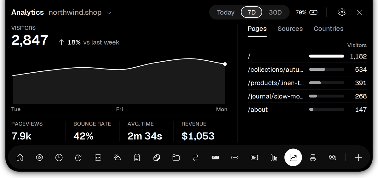This screenshot has height=178, width=378.
Task: Open the sticky note with pencil widget
Action: point(157,158)
